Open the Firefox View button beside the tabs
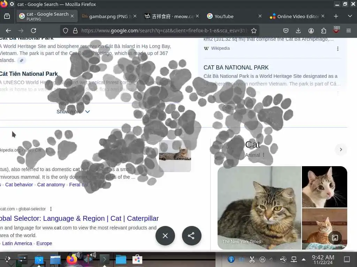357x267 pixels. click(7, 16)
